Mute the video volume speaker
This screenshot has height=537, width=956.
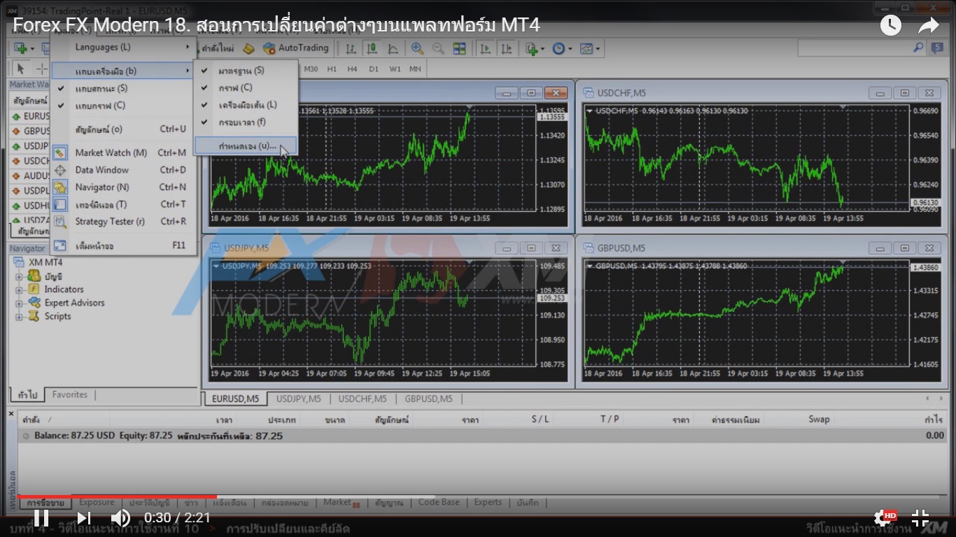pyautogui.click(x=120, y=518)
